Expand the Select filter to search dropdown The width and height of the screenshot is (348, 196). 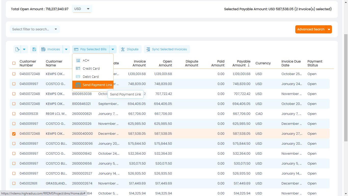coord(34,29)
